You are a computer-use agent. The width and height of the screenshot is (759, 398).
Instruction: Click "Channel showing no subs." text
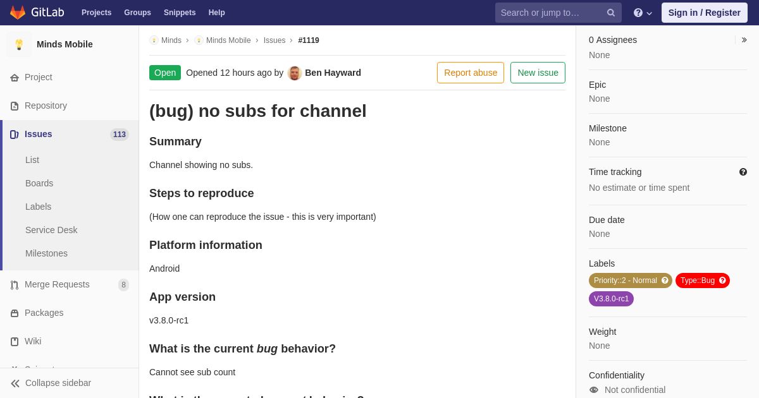201,165
